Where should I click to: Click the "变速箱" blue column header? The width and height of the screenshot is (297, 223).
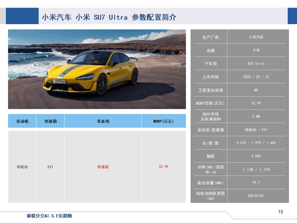pyautogui.click(x=50, y=121)
